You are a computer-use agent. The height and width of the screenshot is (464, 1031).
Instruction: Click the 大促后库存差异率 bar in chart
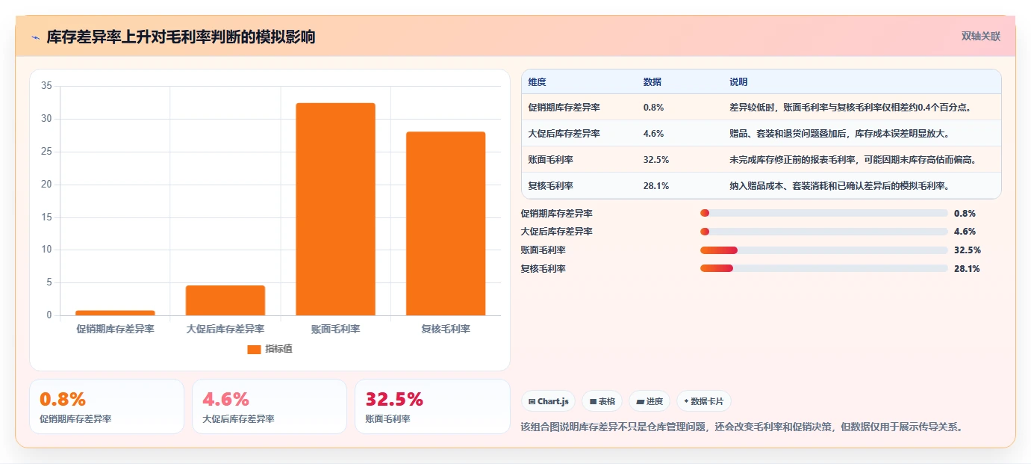tap(225, 300)
